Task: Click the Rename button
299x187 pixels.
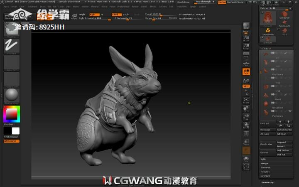Action: (268, 130)
